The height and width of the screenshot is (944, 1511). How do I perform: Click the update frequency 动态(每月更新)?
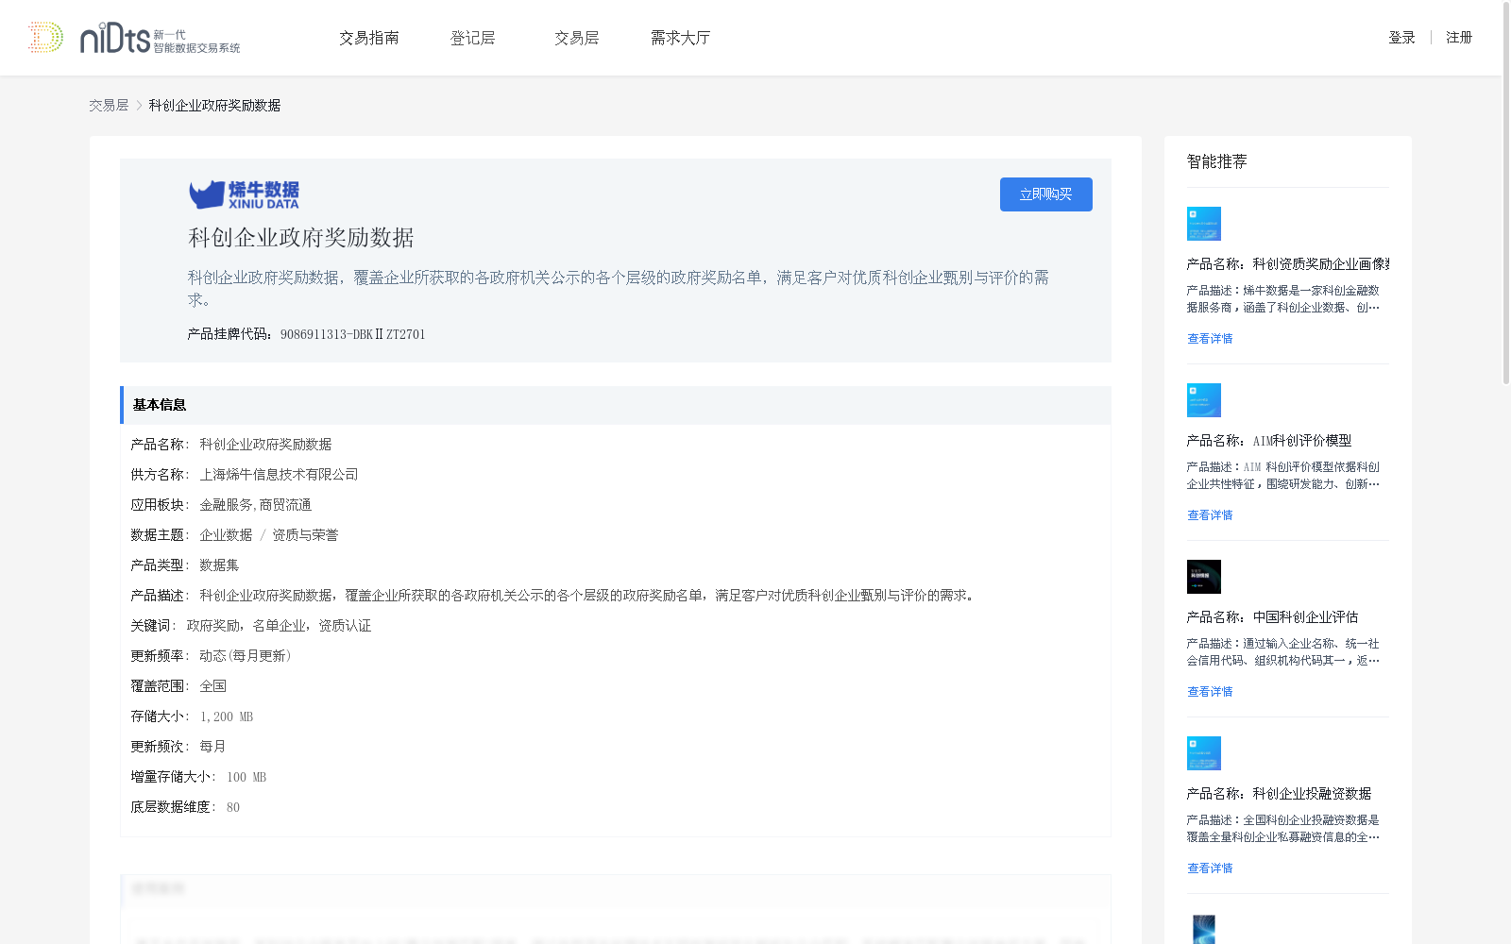246,656
